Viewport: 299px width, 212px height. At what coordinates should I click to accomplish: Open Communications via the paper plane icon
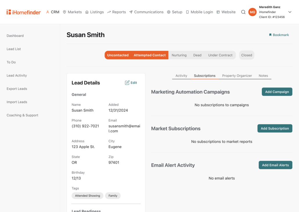(x=131, y=12)
